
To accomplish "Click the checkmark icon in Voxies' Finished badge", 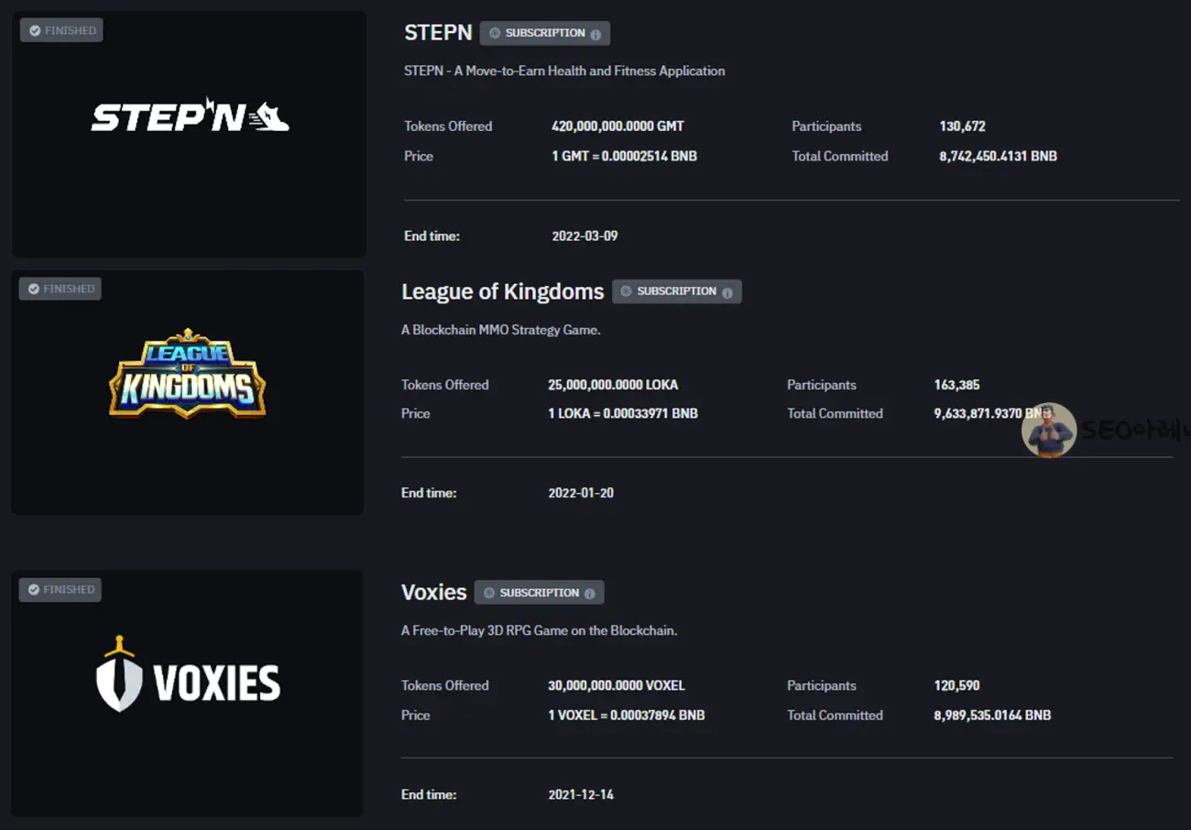I will point(34,589).
